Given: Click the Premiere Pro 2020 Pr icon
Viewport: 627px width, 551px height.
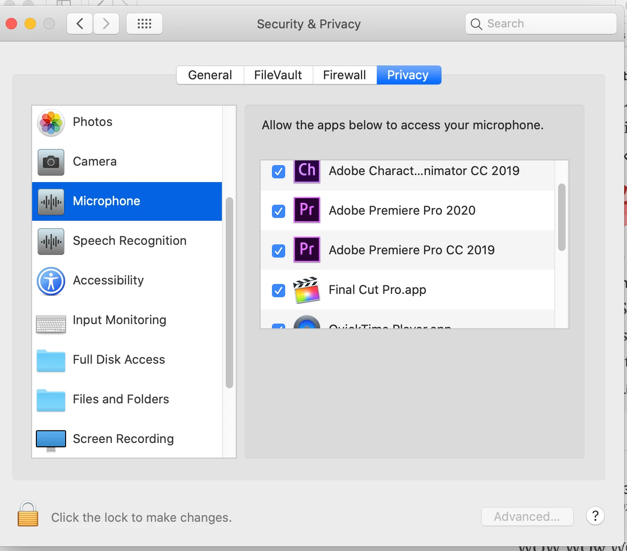Looking at the screenshot, I should (307, 210).
